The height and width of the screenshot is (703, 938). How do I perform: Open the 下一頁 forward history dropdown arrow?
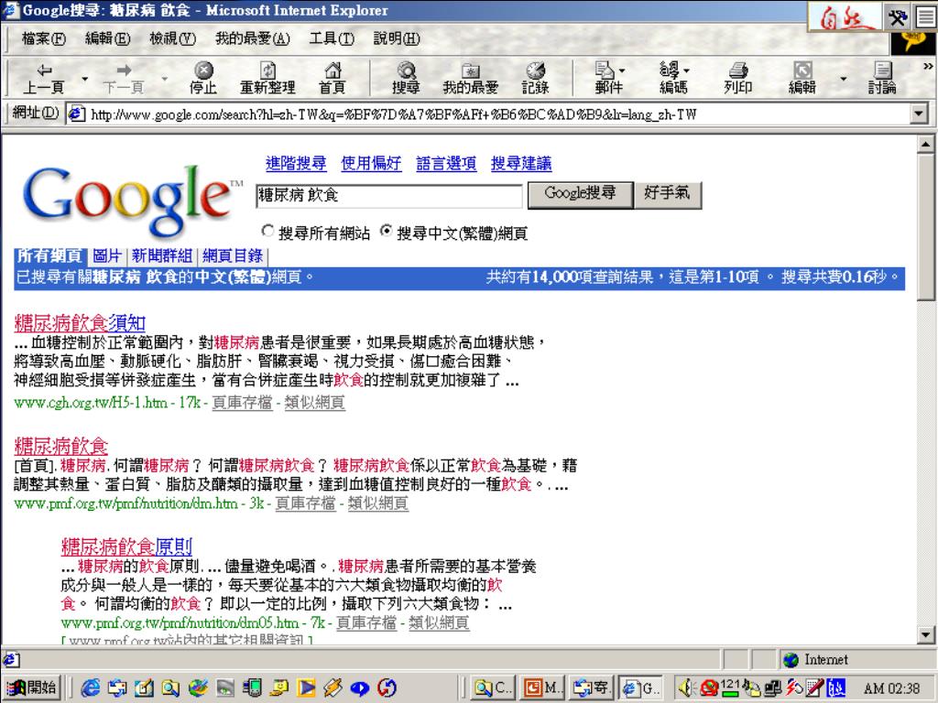click(x=165, y=79)
